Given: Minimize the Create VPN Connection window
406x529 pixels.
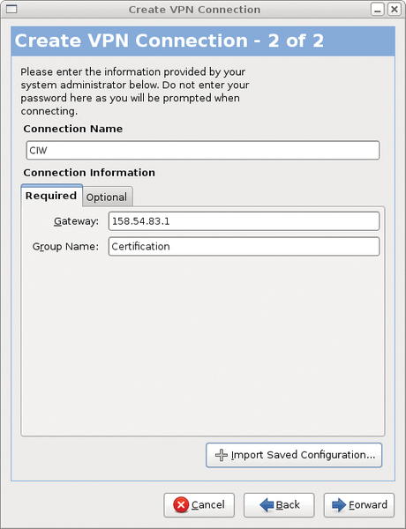Looking at the screenshot, I should coord(377,9).
